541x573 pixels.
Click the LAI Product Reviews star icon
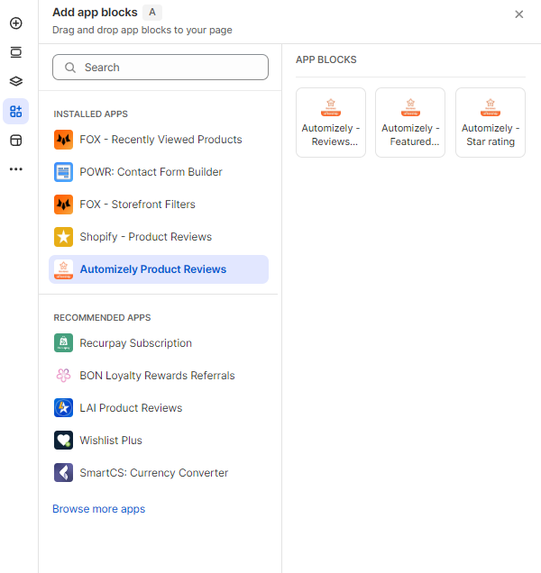63,408
